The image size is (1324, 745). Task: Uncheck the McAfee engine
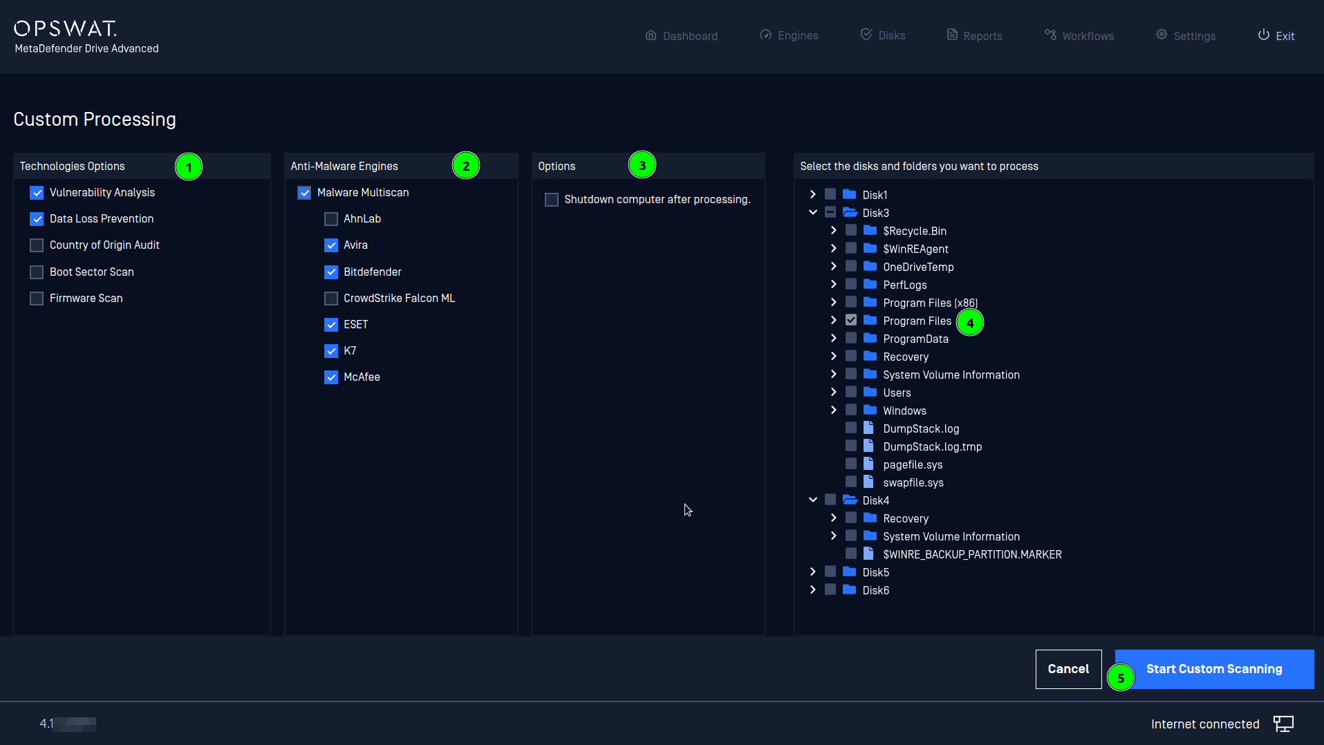[331, 377]
